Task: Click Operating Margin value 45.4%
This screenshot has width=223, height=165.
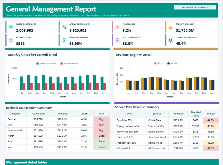Action: pyautogui.click(x=181, y=44)
